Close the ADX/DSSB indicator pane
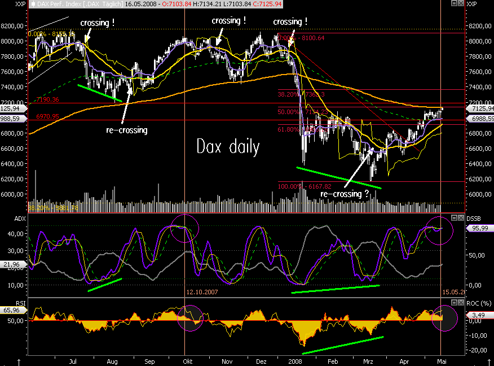Screen dimensions: 494x366 pos(461,217)
